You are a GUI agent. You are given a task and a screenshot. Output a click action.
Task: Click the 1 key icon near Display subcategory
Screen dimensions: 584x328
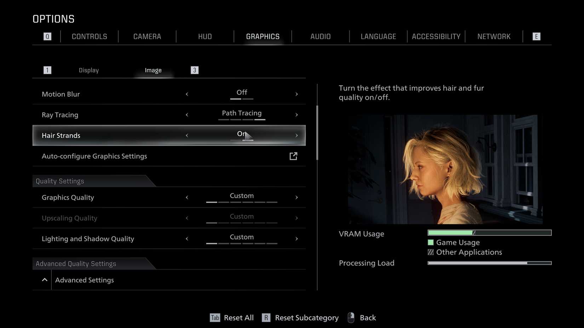[x=47, y=70]
